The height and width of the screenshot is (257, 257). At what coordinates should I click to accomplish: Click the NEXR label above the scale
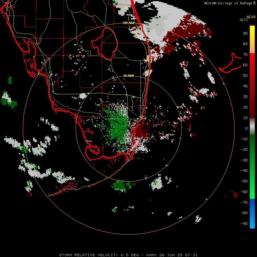click(x=251, y=17)
